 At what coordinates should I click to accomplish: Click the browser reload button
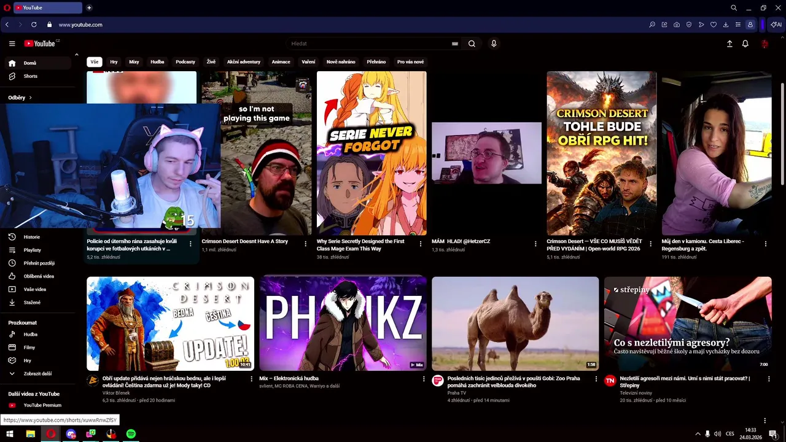(34, 25)
